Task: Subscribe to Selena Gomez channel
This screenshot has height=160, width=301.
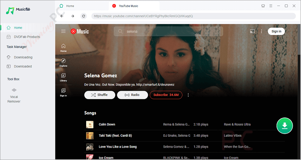Action: [166, 95]
